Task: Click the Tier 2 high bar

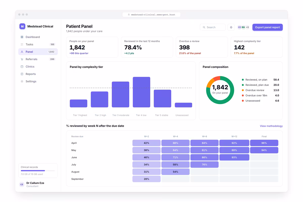Action: [x=99, y=99]
